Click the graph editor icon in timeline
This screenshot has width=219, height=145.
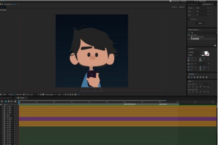click(15, 101)
